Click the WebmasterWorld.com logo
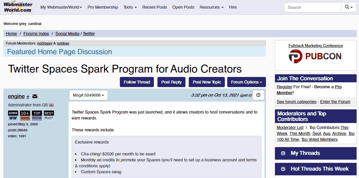The image size is (359, 178). pyautogui.click(x=18, y=7)
